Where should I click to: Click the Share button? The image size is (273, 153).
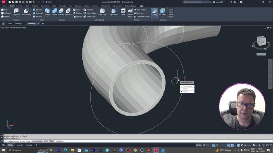[49, 2]
